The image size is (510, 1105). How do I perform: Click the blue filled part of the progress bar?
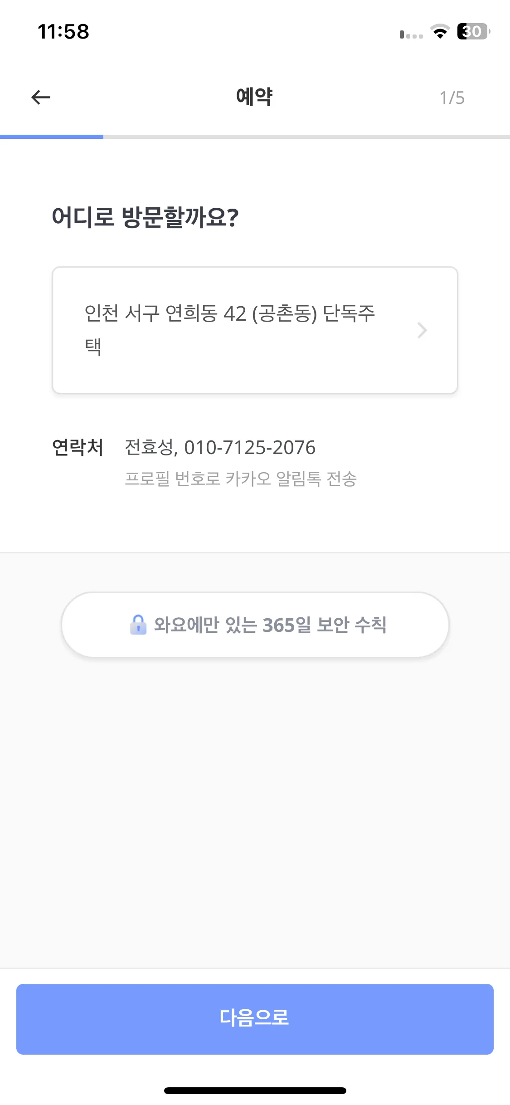pyautogui.click(x=52, y=137)
